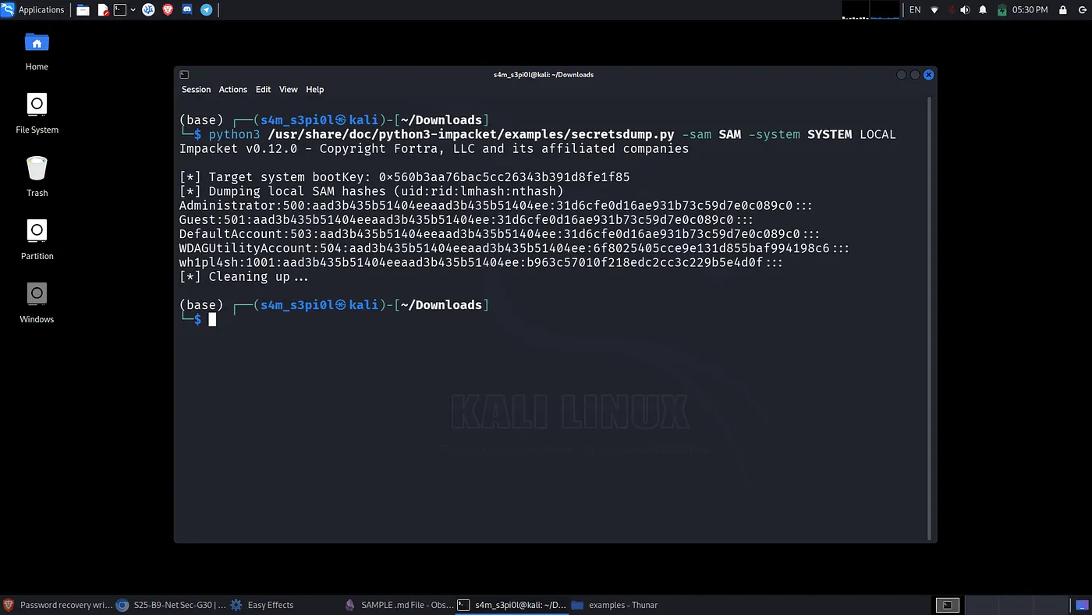Click the Administrator:500 hash line
1092x615 pixels.
click(495, 206)
